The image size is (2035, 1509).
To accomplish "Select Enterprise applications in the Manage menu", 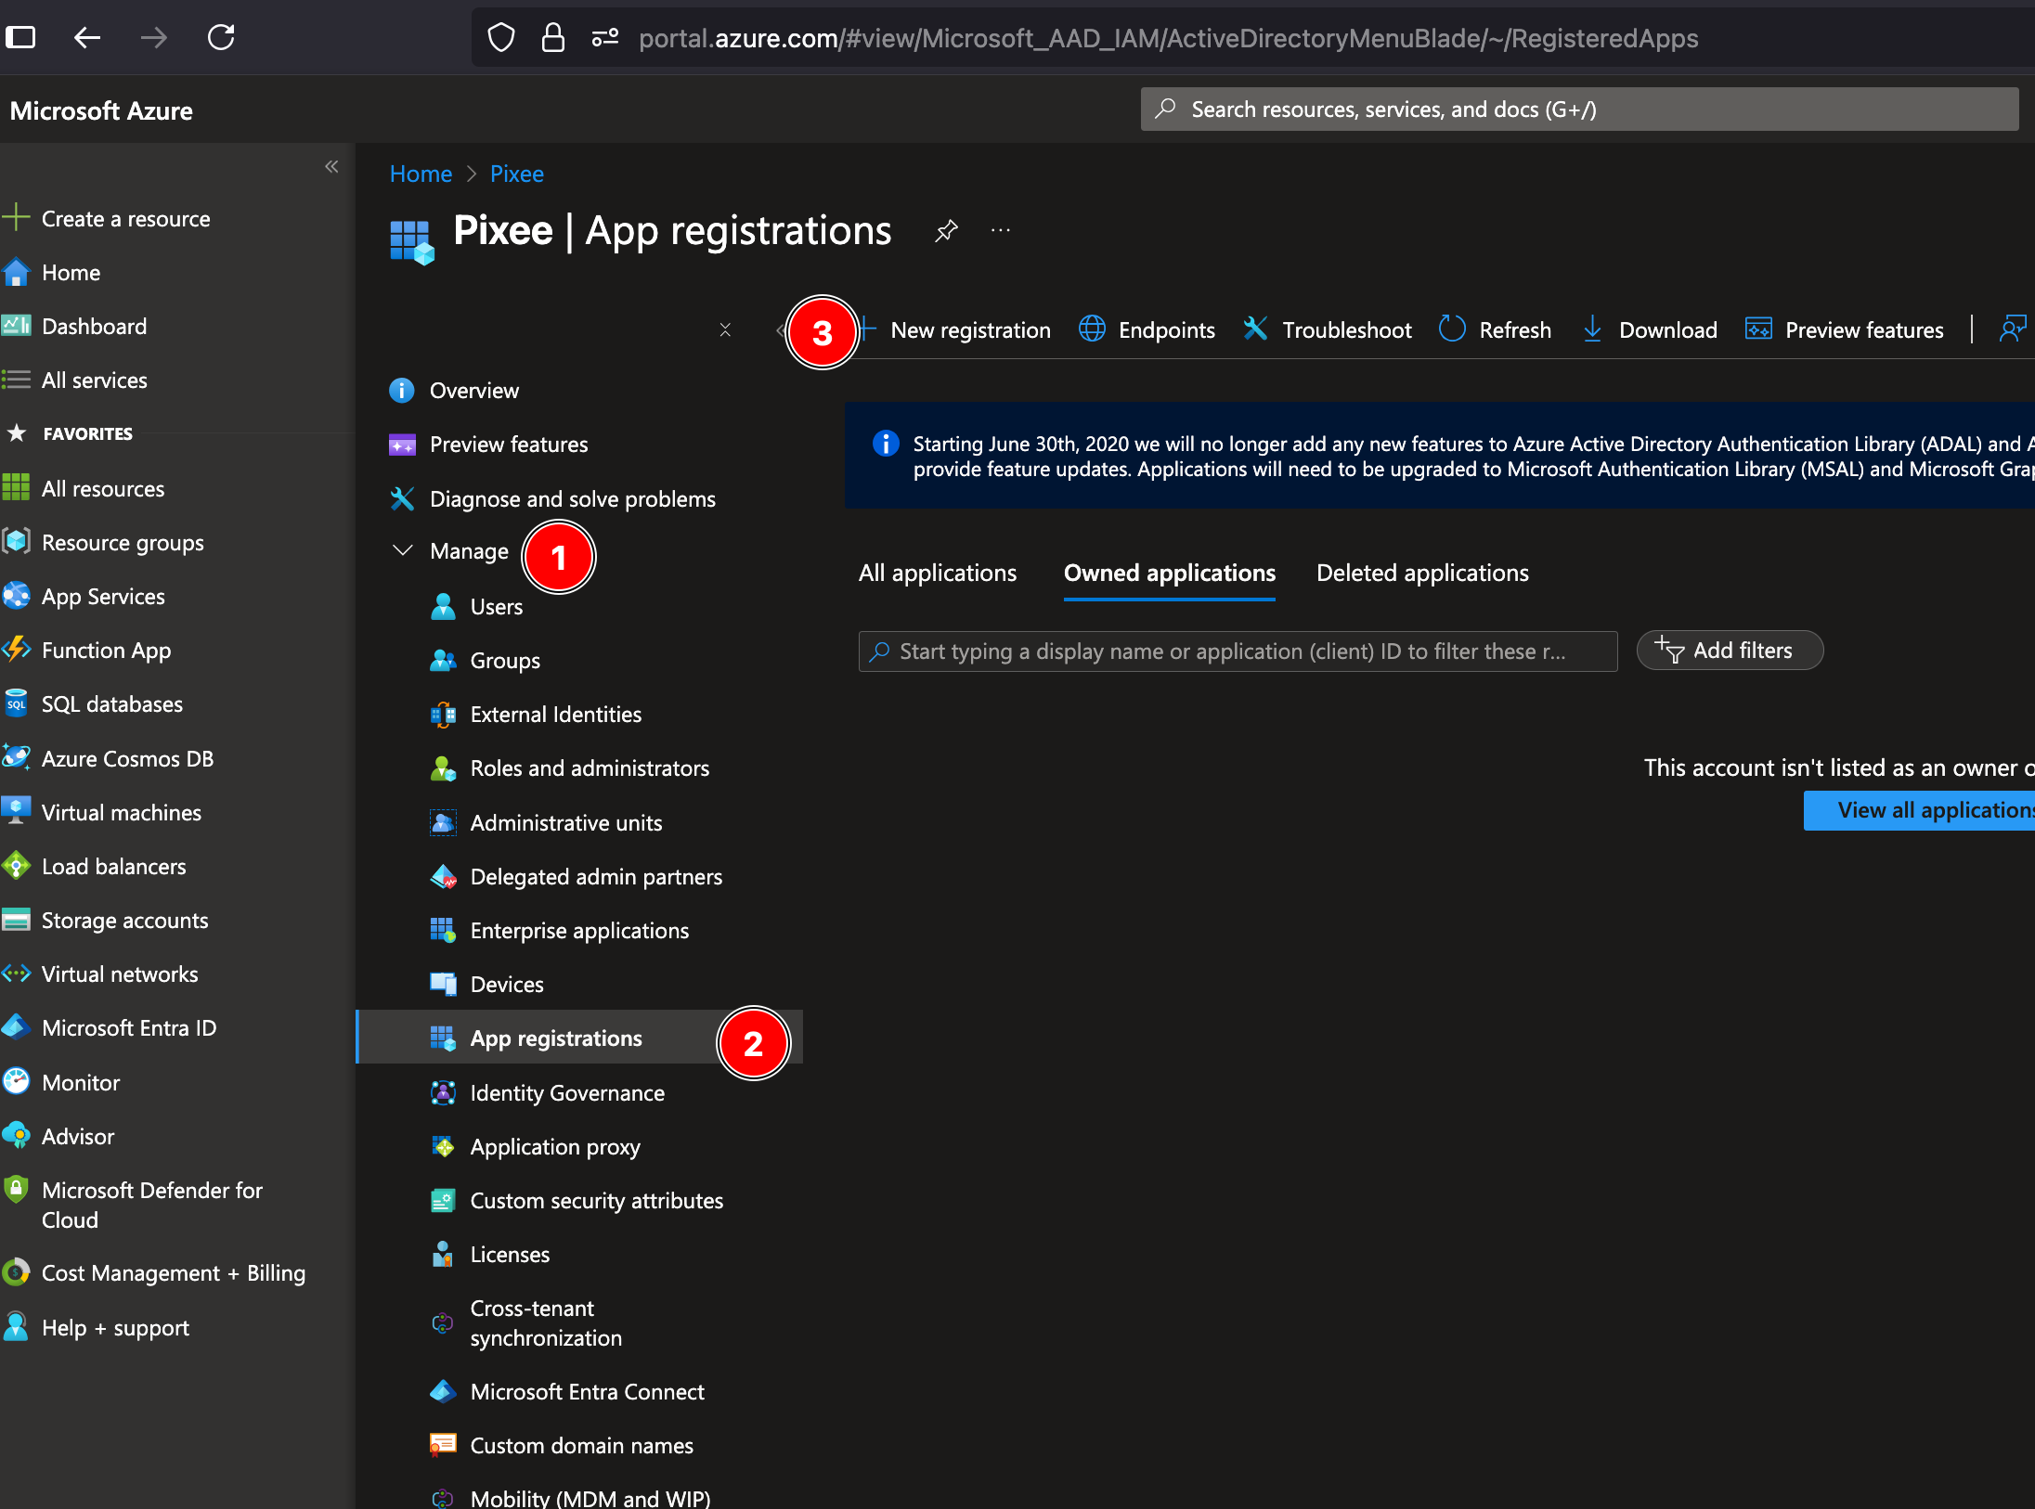I will pyautogui.click(x=579, y=930).
